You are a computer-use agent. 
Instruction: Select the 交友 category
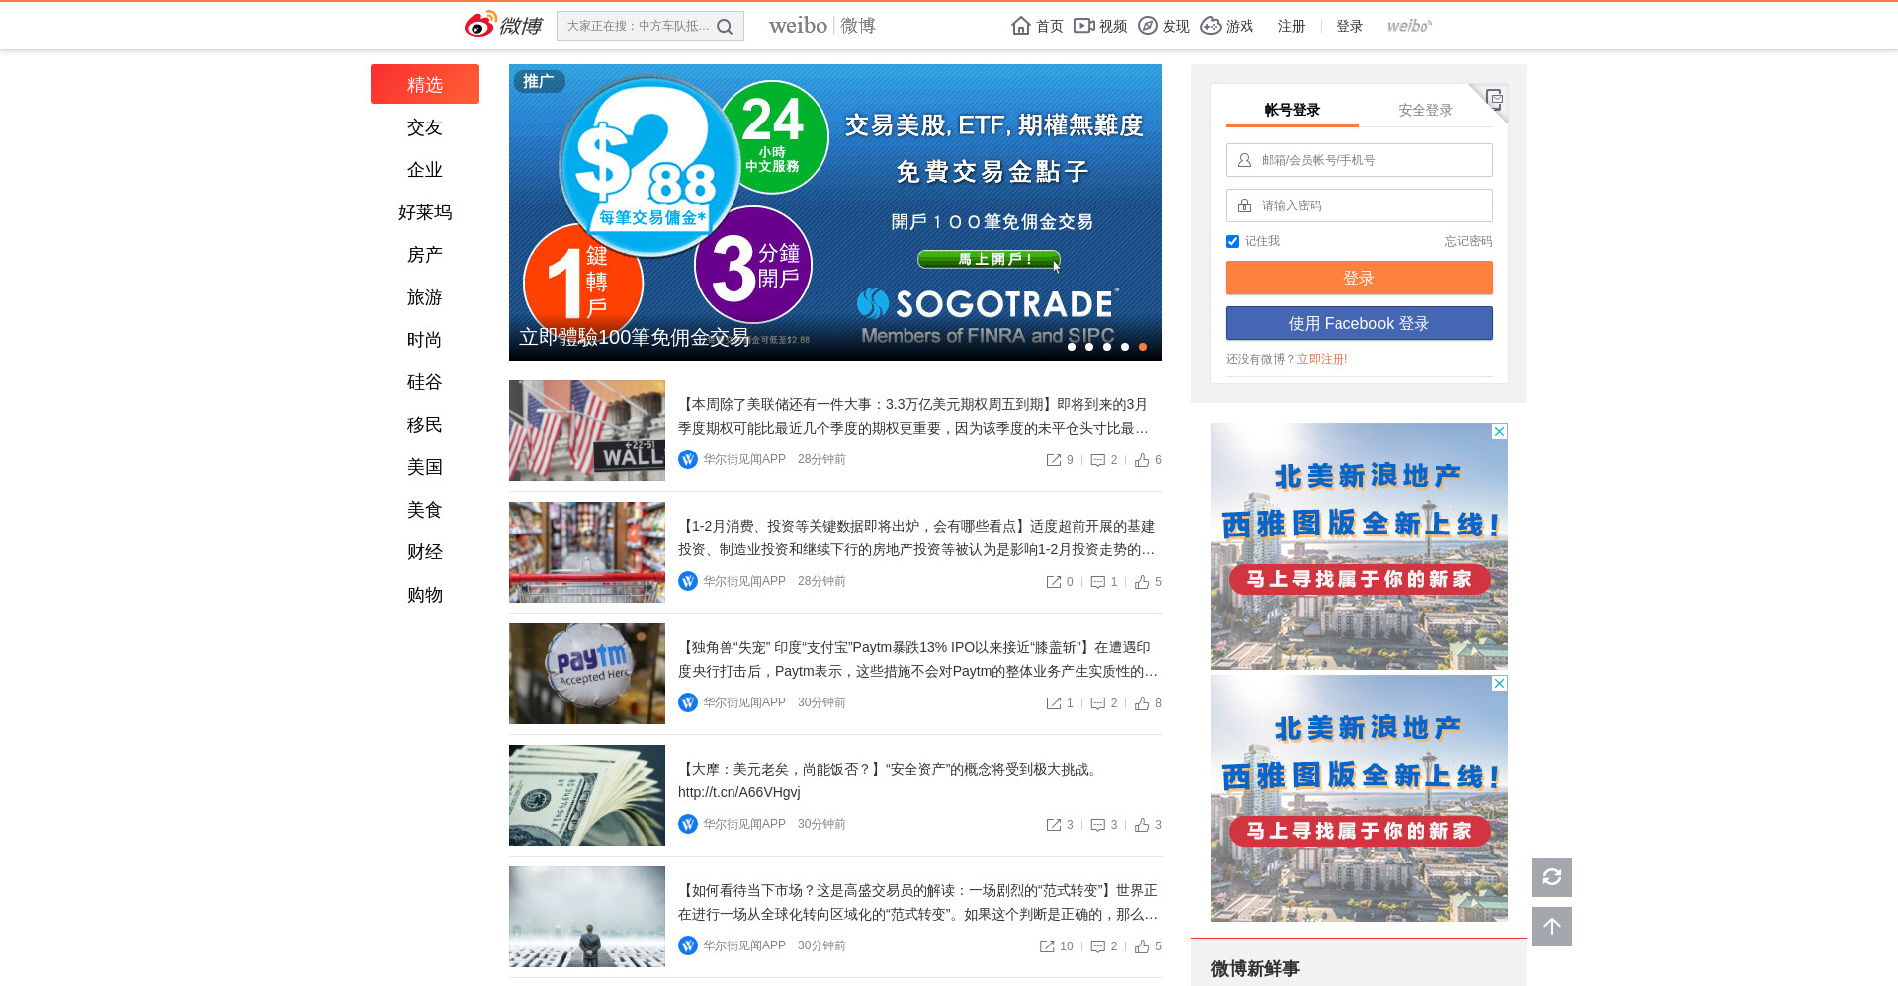(x=425, y=127)
